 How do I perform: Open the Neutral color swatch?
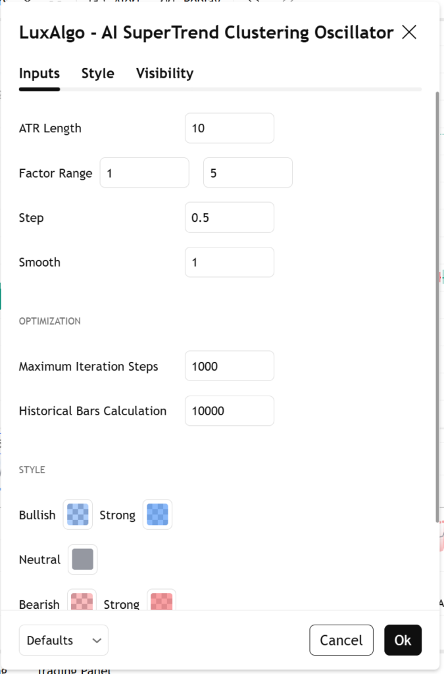pos(82,559)
